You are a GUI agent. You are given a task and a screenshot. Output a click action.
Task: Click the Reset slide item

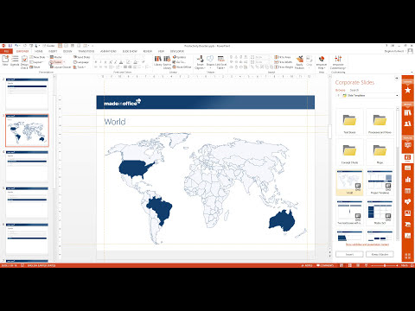pos(35,67)
